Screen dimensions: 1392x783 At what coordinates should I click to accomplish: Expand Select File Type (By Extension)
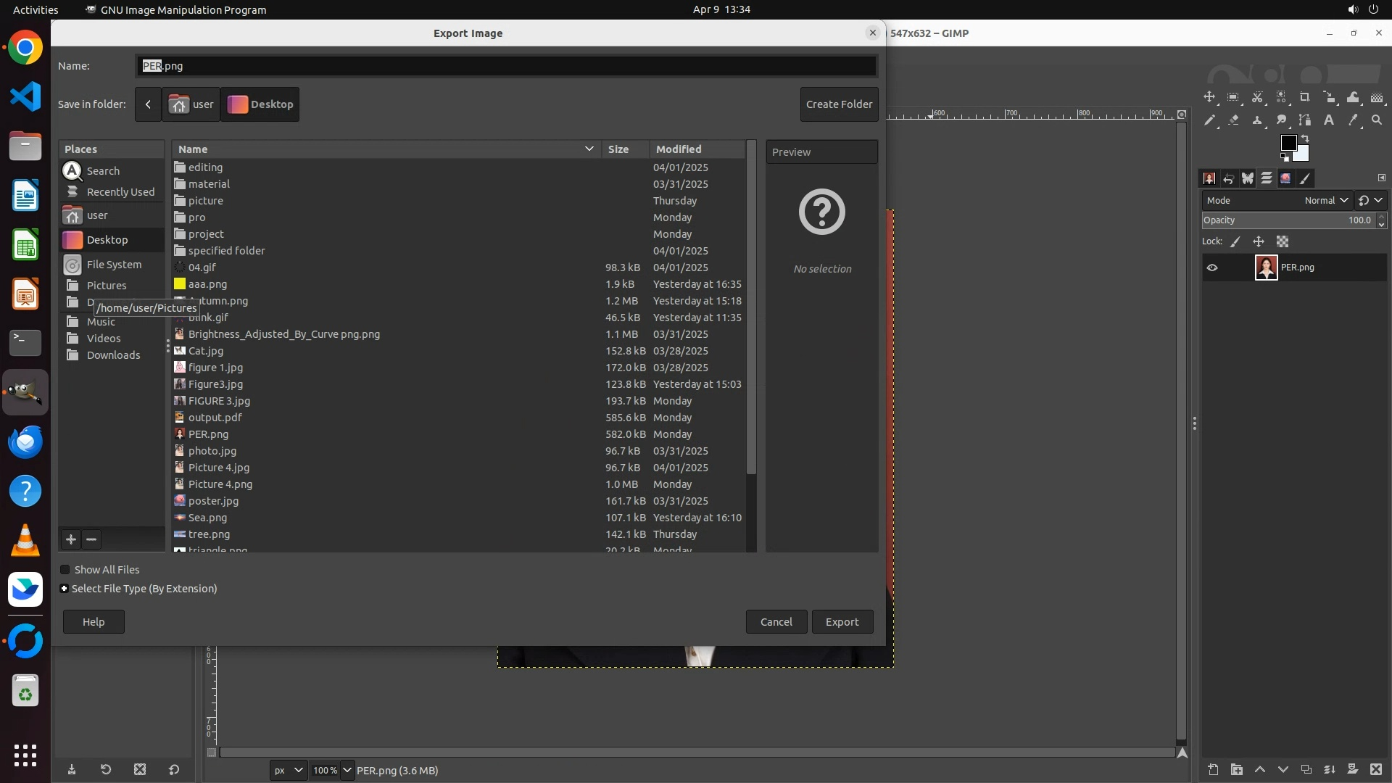[x=65, y=589]
